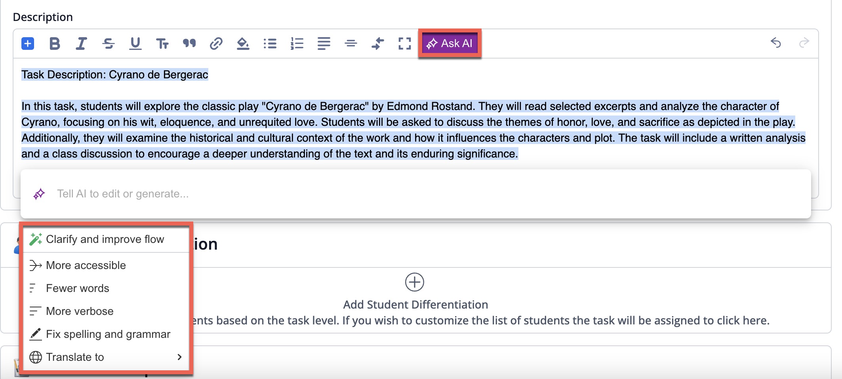Undo the last edit
The height and width of the screenshot is (379, 842).
pyautogui.click(x=775, y=43)
